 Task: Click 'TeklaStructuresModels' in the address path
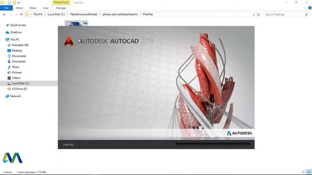click(x=84, y=14)
